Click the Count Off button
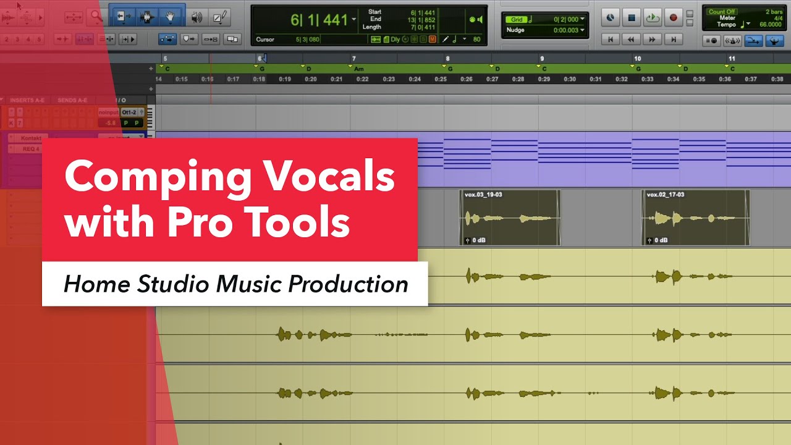 tap(722, 12)
